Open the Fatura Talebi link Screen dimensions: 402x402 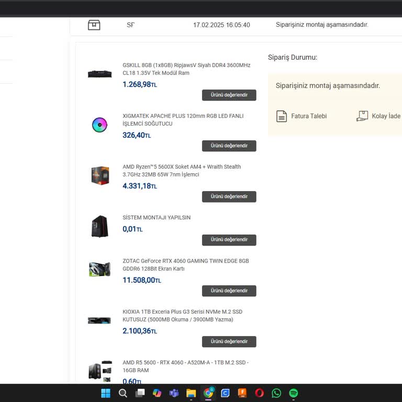(308, 116)
